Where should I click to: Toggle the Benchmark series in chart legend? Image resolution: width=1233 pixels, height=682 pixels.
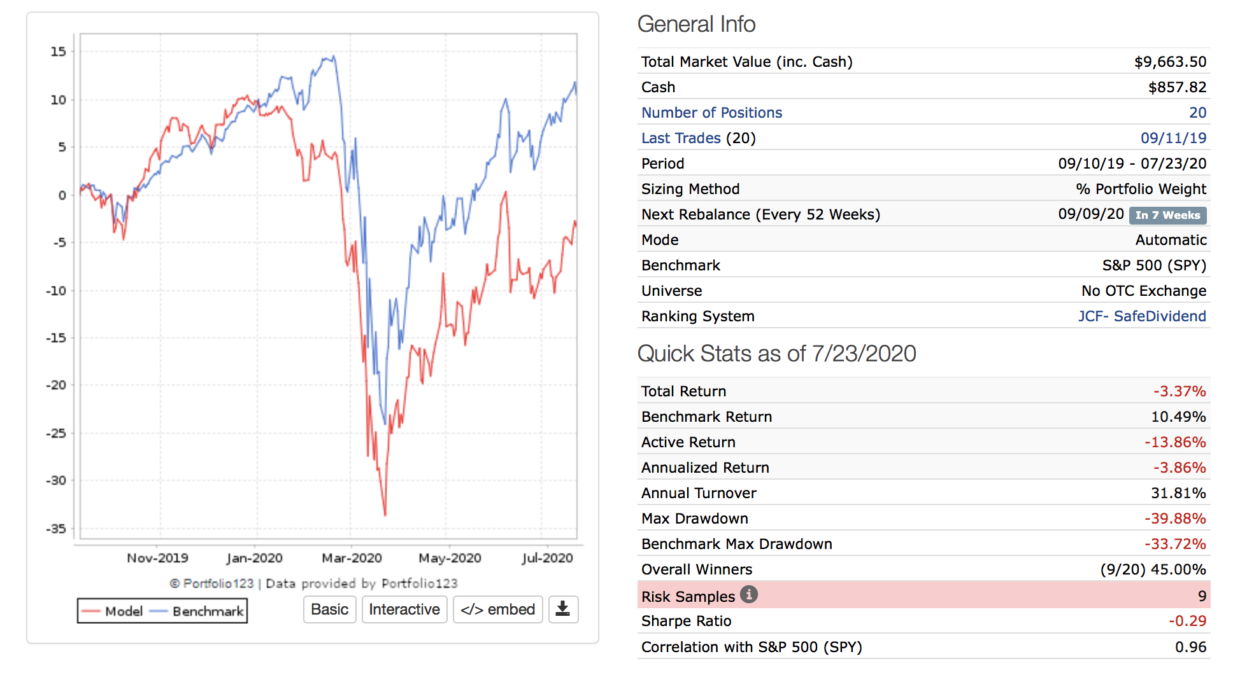click(x=208, y=611)
